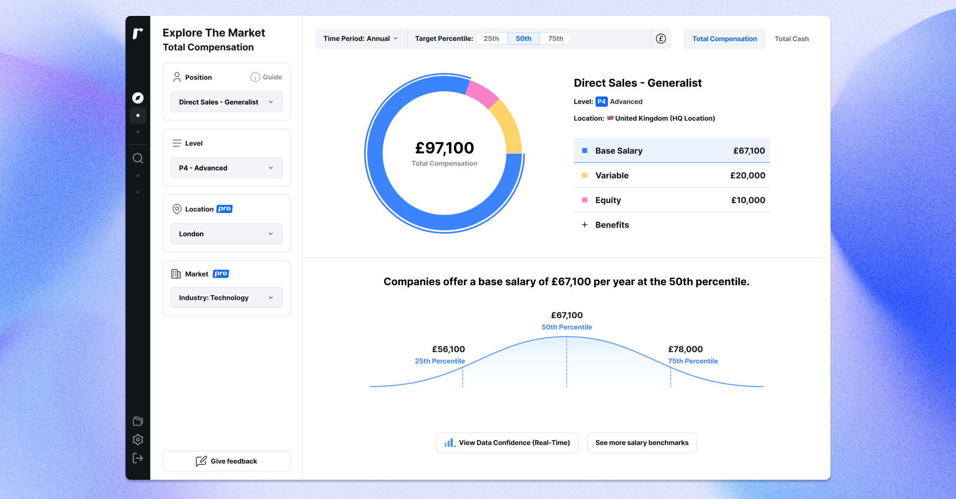Click the logout arrow icon
This screenshot has height=499, width=956.
point(138,458)
